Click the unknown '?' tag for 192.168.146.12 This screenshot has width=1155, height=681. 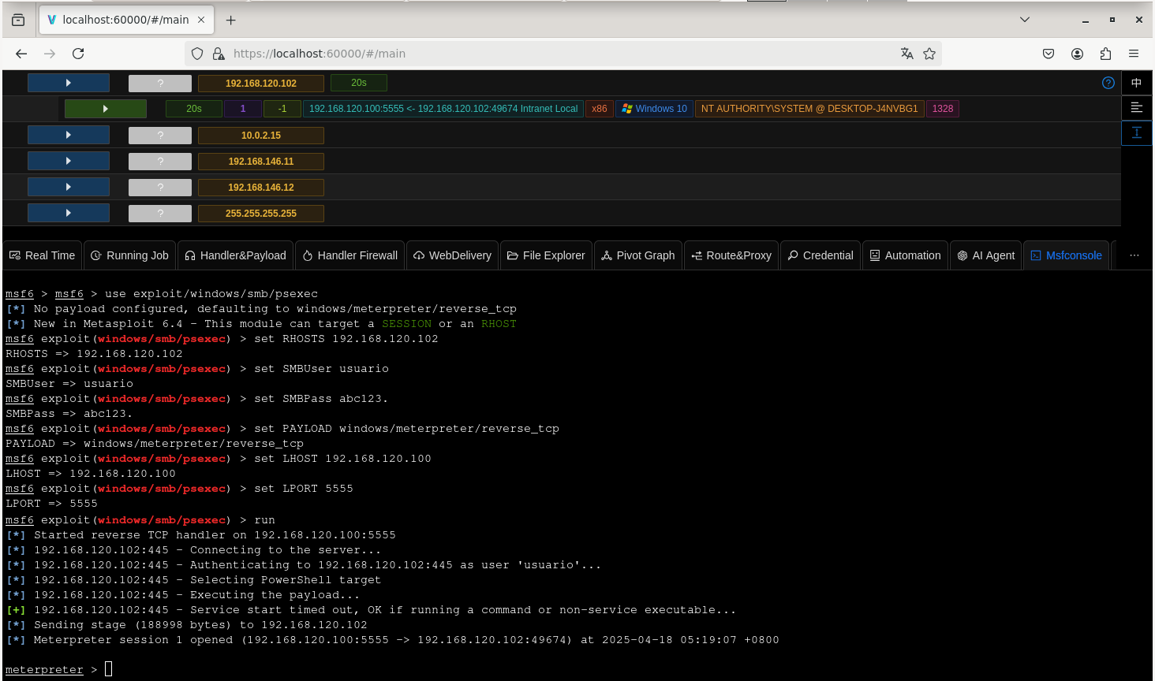click(160, 188)
